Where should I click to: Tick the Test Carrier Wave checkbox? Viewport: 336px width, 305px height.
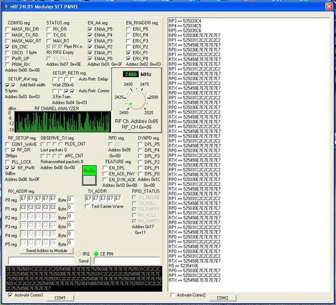coord(87,206)
